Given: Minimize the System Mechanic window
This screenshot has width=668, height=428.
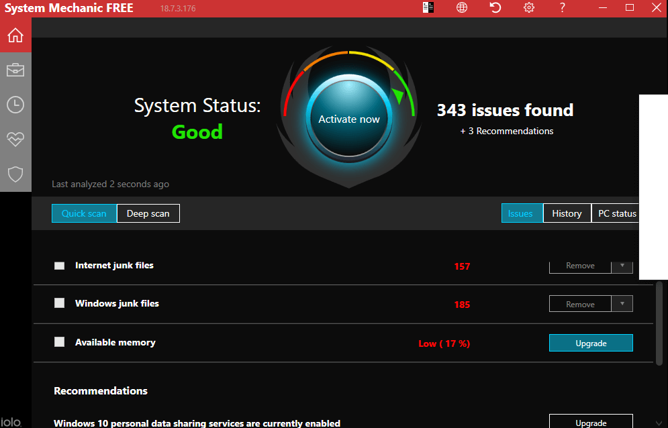Looking at the screenshot, I should (x=603, y=7).
